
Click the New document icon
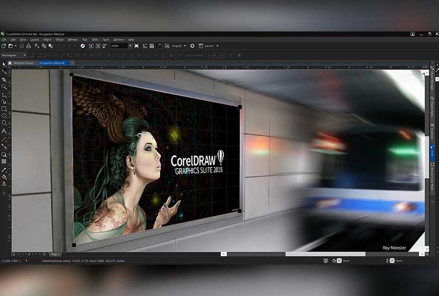[4, 46]
